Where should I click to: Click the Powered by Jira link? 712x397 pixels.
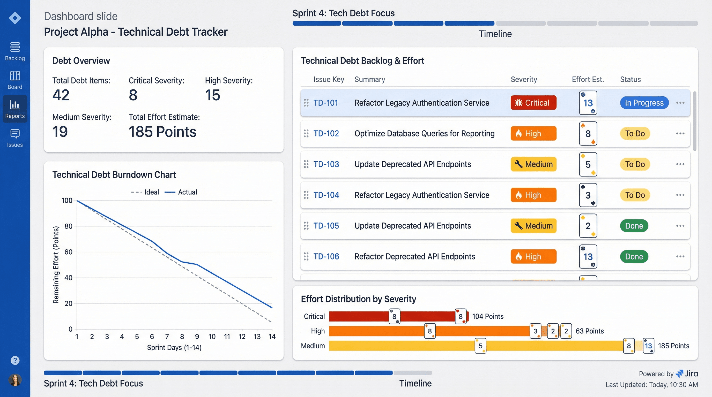pos(668,373)
